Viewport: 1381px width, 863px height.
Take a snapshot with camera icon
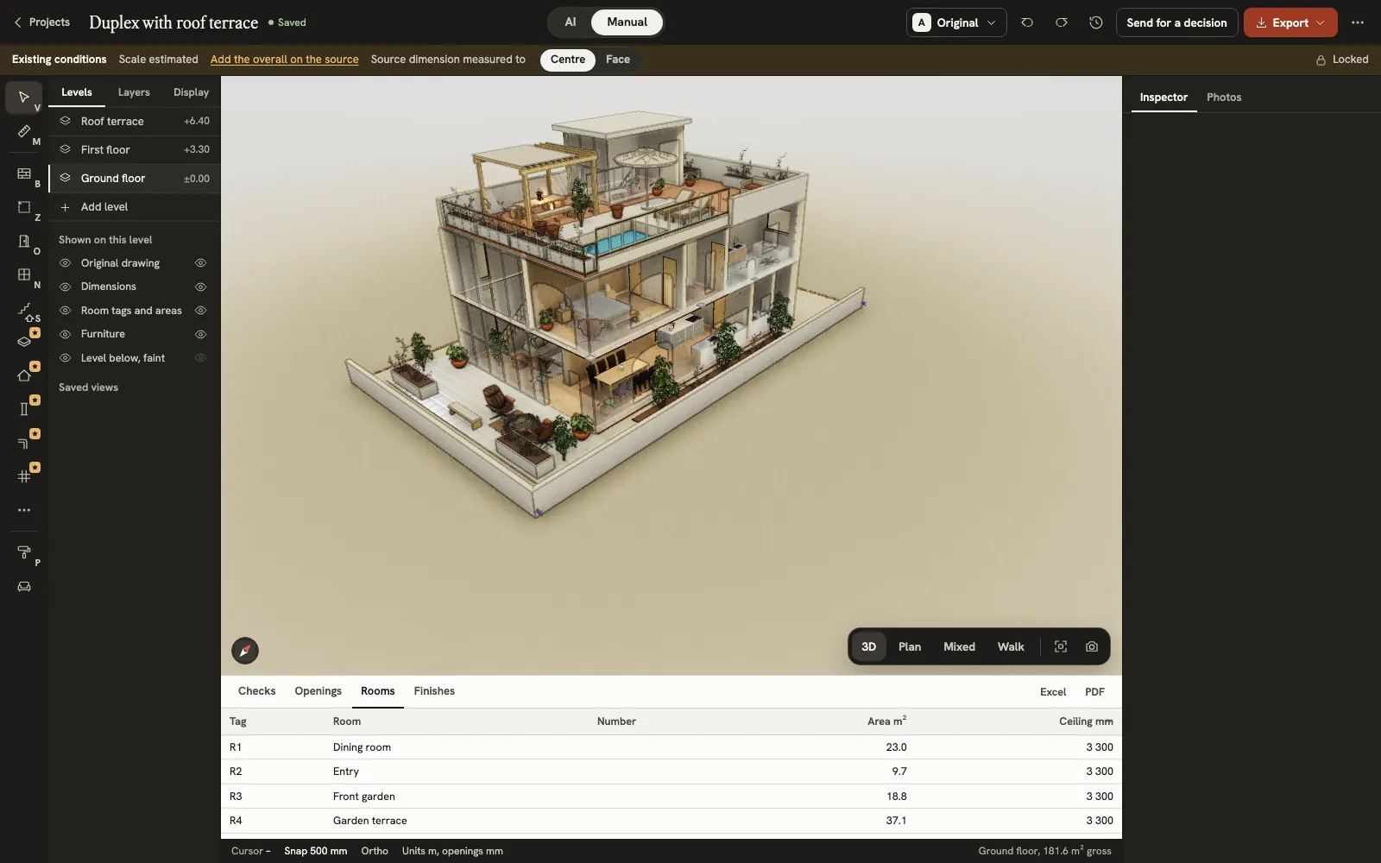coord(1092,646)
